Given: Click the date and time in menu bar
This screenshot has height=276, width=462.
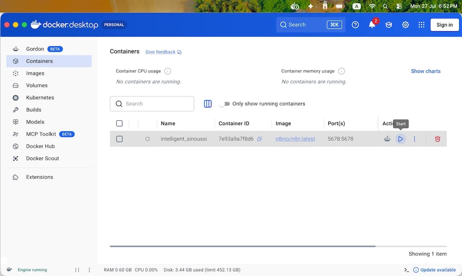Looking at the screenshot, I should [434, 6].
